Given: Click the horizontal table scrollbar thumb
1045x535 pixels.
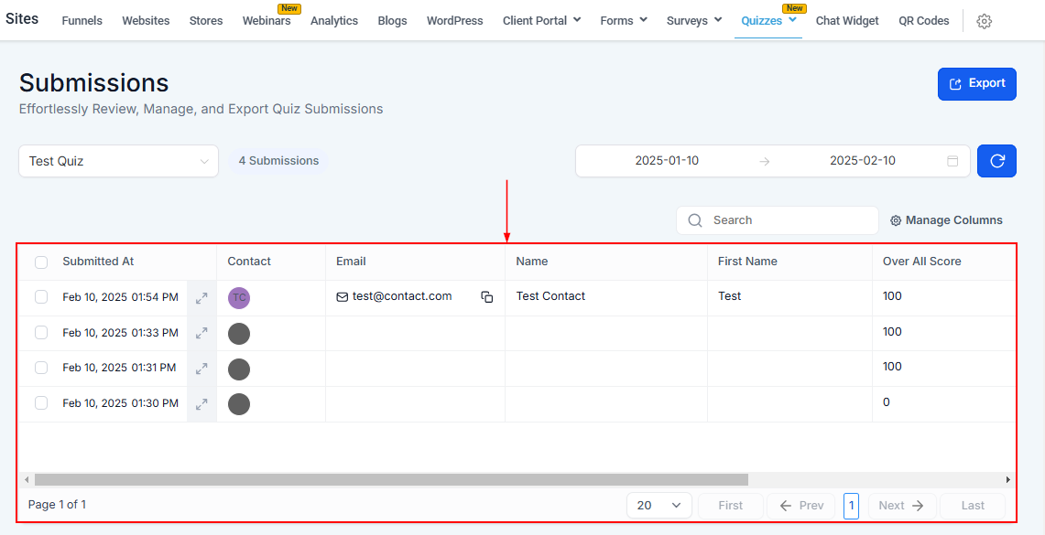Looking at the screenshot, I should pos(391,480).
